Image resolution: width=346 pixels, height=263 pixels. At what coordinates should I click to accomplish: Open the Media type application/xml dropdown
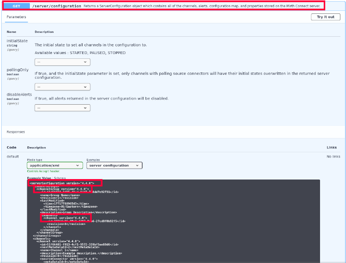pos(55,165)
